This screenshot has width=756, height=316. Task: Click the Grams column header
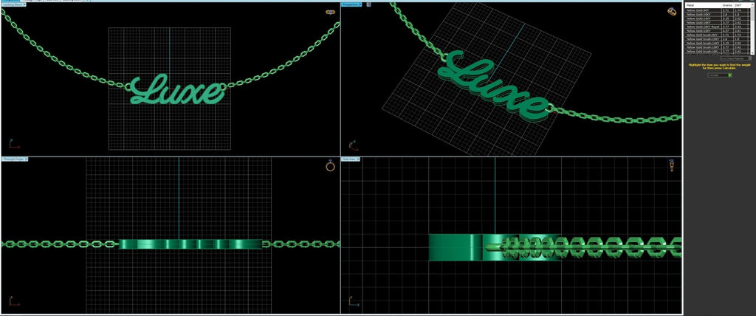pyautogui.click(x=725, y=5)
